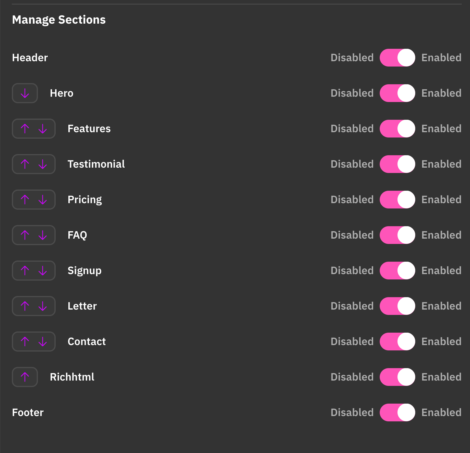The image size is (470, 453).
Task: Click the Signup section name
Action: pos(84,271)
